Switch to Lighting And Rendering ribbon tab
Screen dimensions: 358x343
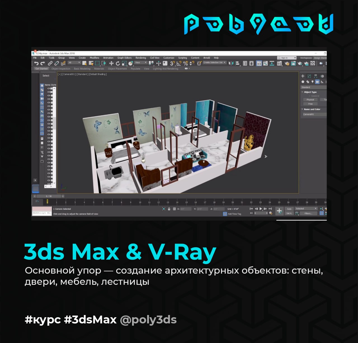tap(165, 69)
